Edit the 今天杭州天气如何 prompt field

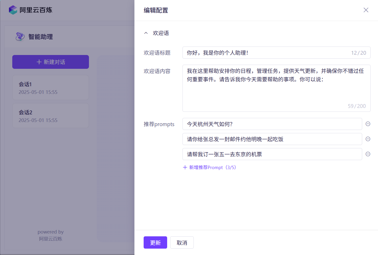coord(272,124)
